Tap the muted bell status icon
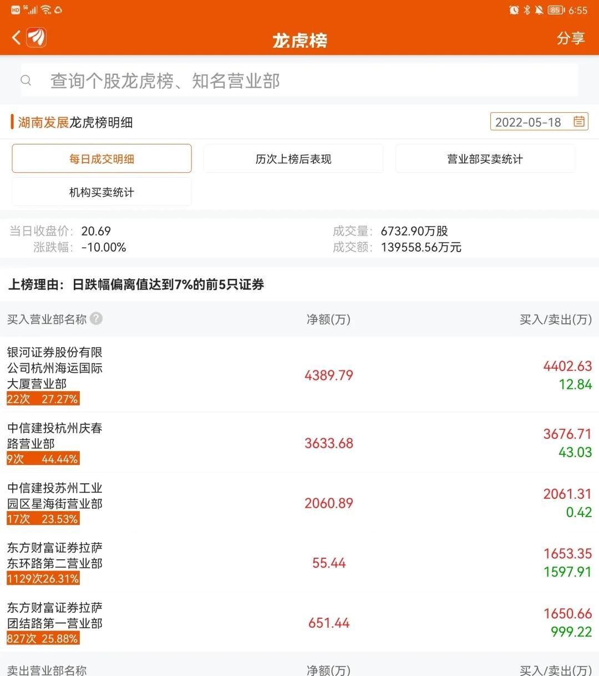The image size is (599, 676). [x=539, y=10]
